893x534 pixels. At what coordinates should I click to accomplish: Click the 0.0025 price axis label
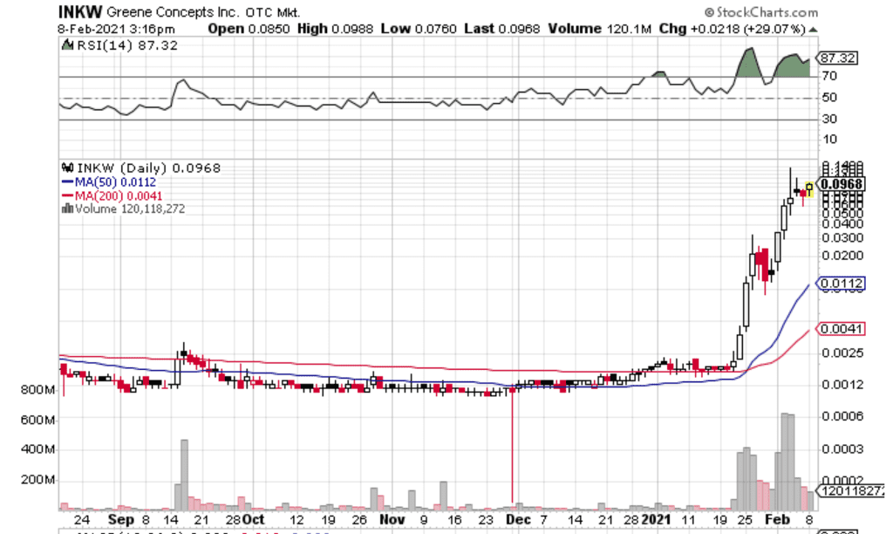(x=842, y=353)
